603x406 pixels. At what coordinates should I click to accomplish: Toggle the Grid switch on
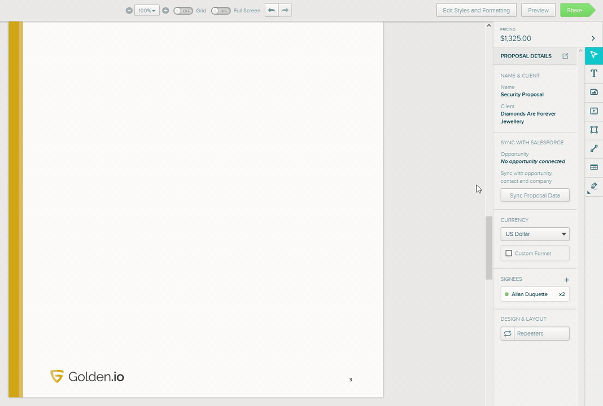pyautogui.click(x=183, y=10)
